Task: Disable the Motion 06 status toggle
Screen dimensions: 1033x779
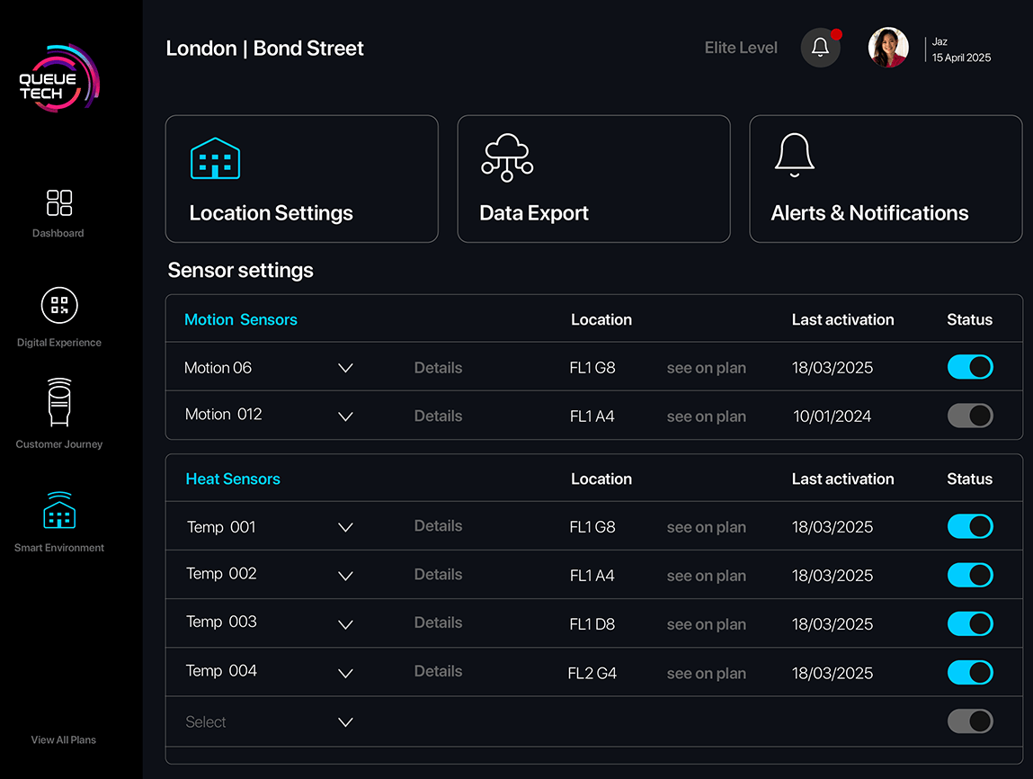Action: click(x=970, y=367)
